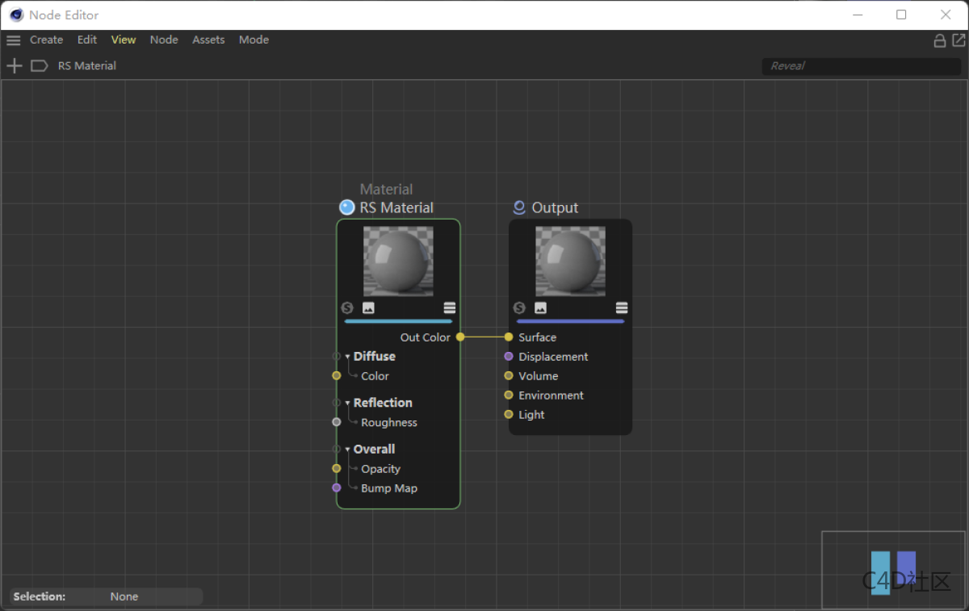Click the open in new window icon
This screenshot has width=969, height=611.
(958, 40)
